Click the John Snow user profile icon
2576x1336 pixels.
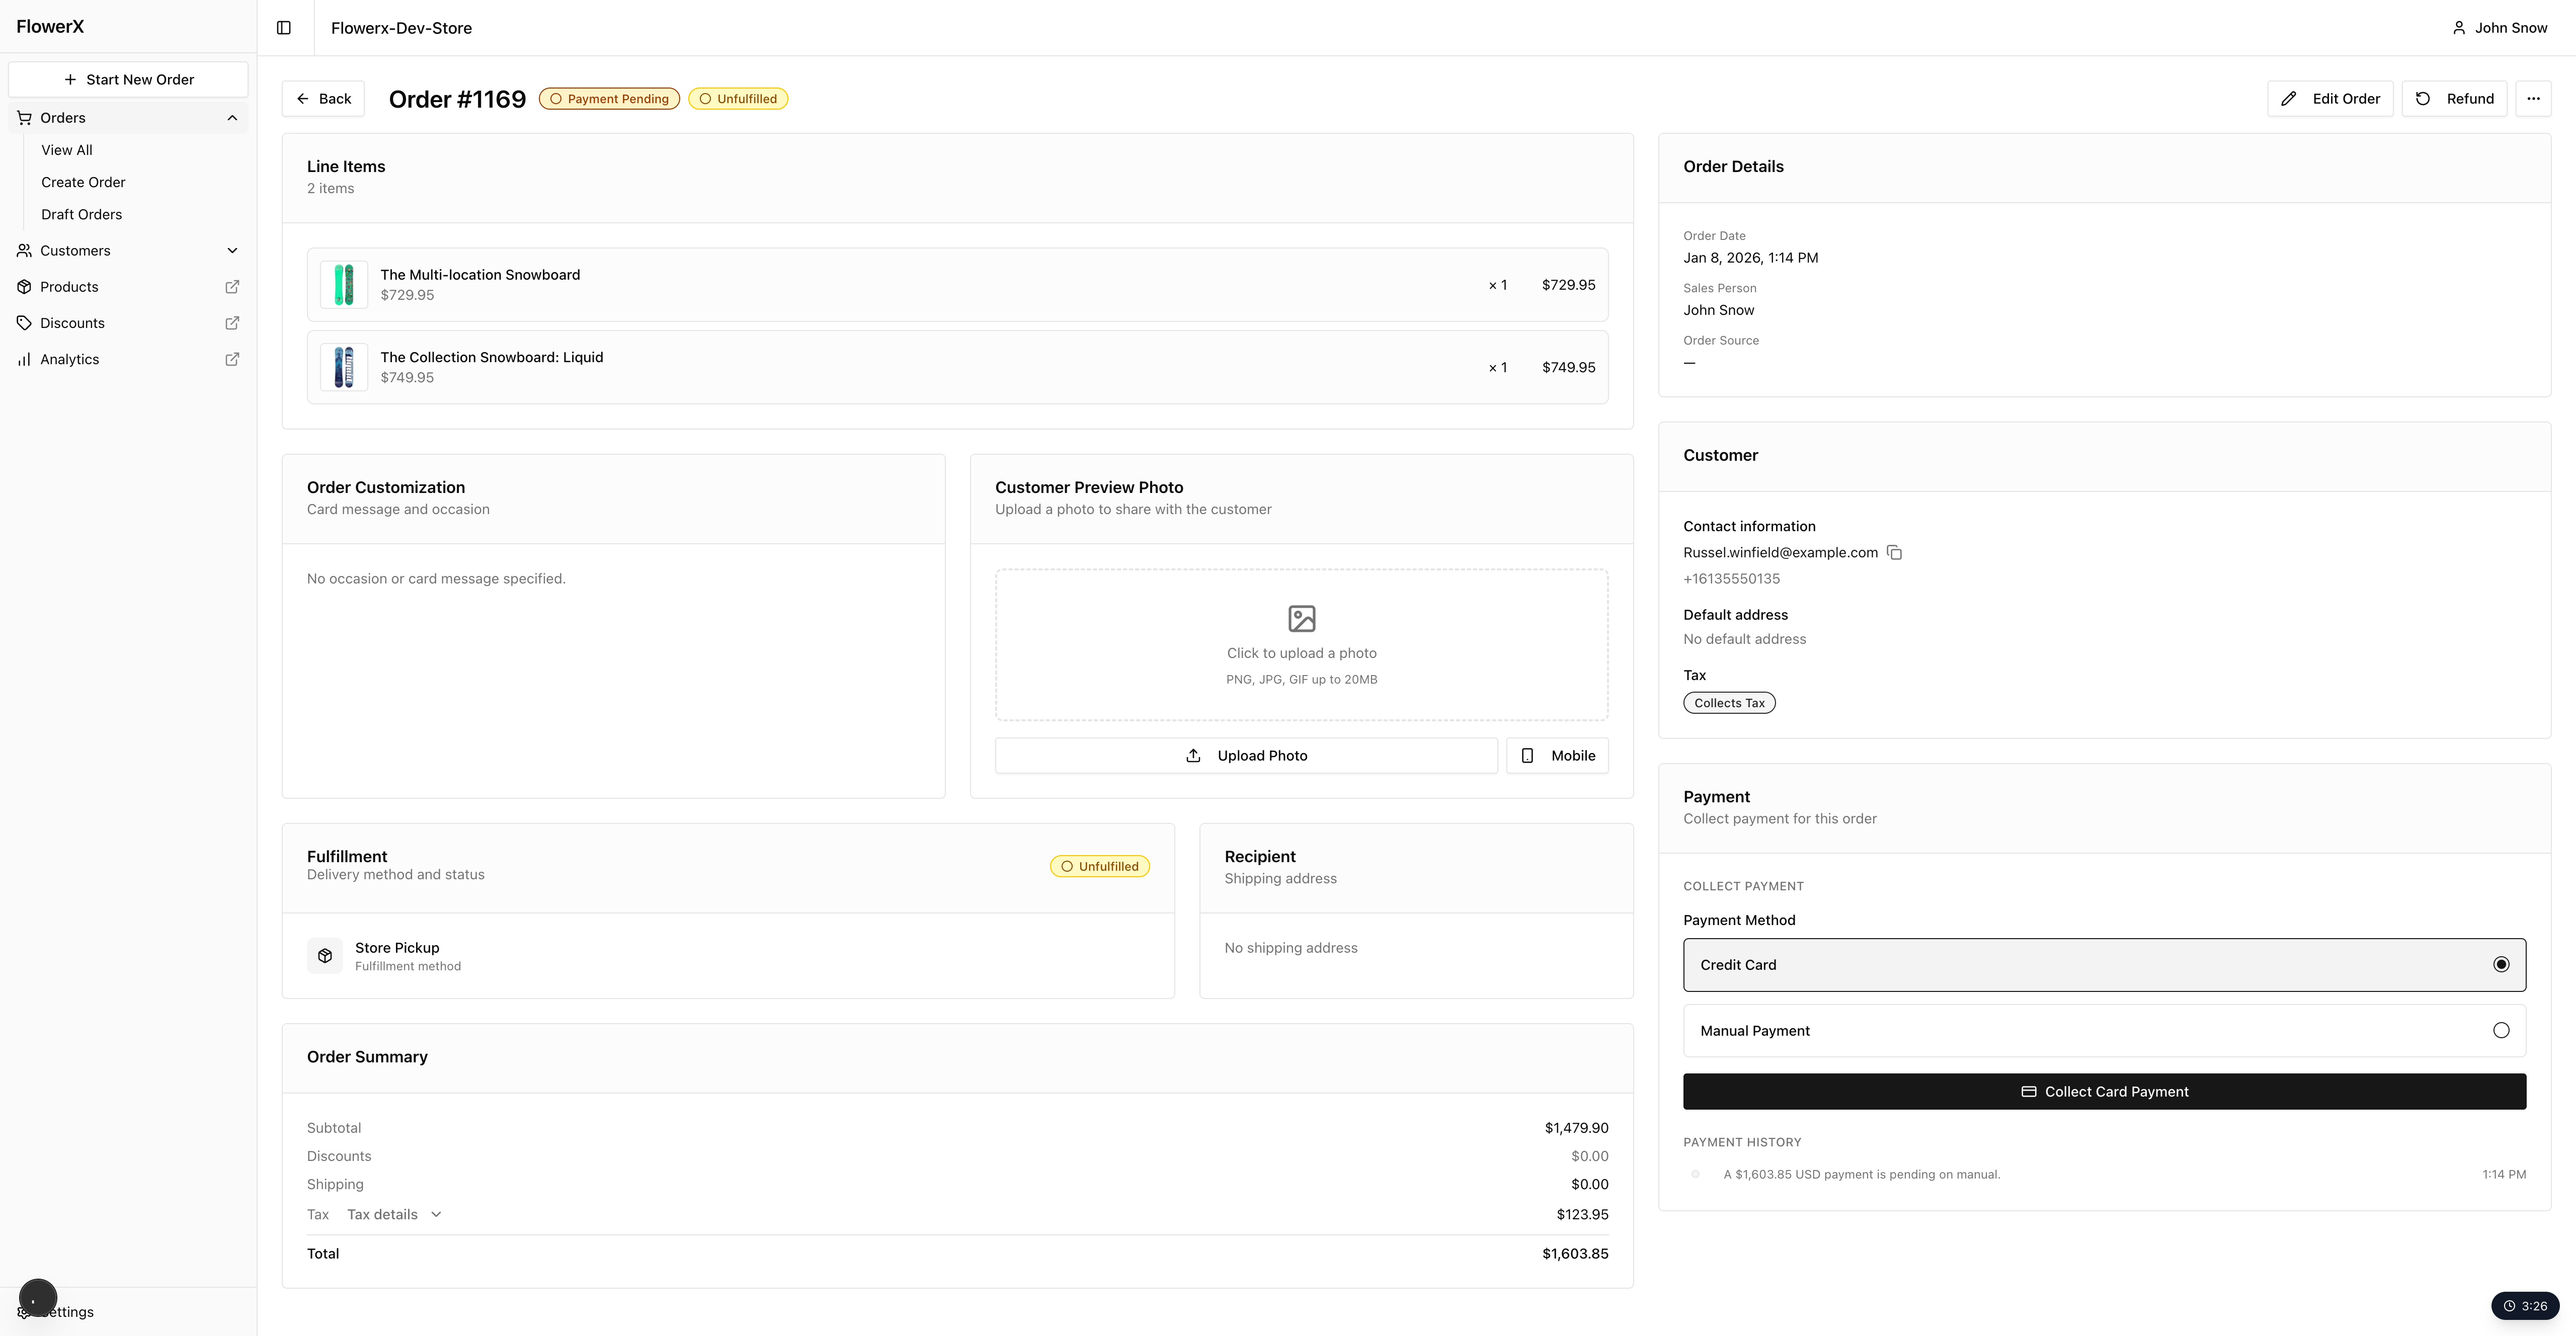point(2459,28)
